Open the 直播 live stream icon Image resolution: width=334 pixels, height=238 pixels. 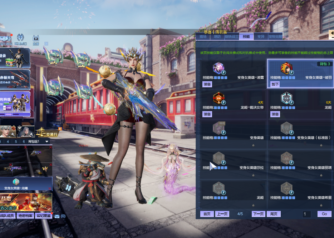click(36, 40)
